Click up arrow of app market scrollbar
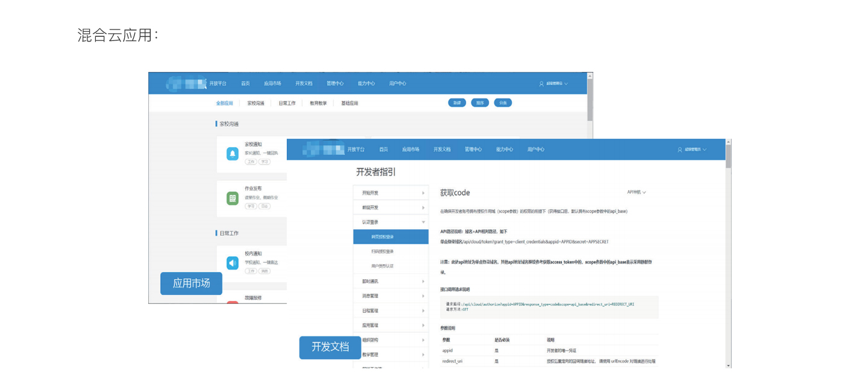Viewport: 856px width, 392px height. click(x=590, y=76)
